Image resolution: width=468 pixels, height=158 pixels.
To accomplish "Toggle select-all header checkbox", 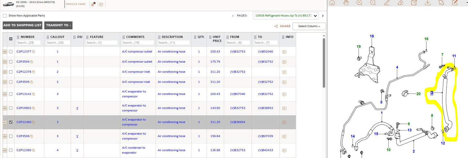I will click(x=11, y=39).
